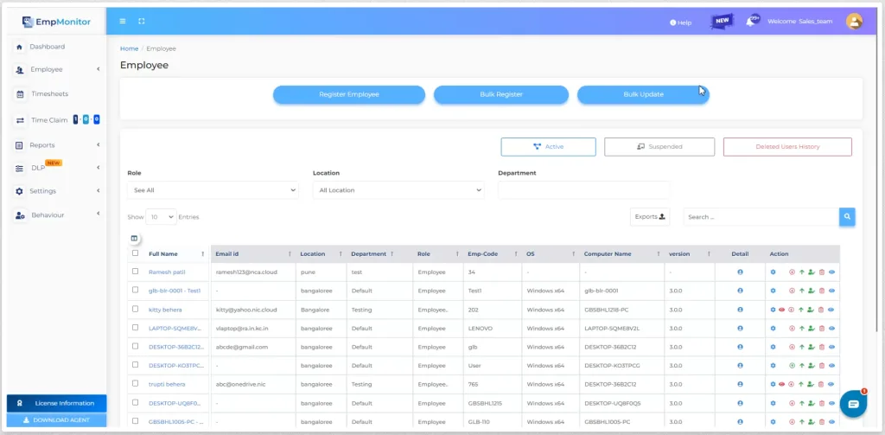
Task: Open detail icon for Ramesh patil
Action: pyautogui.click(x=740, y=272)
